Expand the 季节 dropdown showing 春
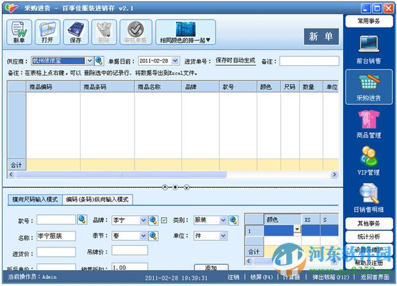 pyautogui.click(x=144, y=236)
